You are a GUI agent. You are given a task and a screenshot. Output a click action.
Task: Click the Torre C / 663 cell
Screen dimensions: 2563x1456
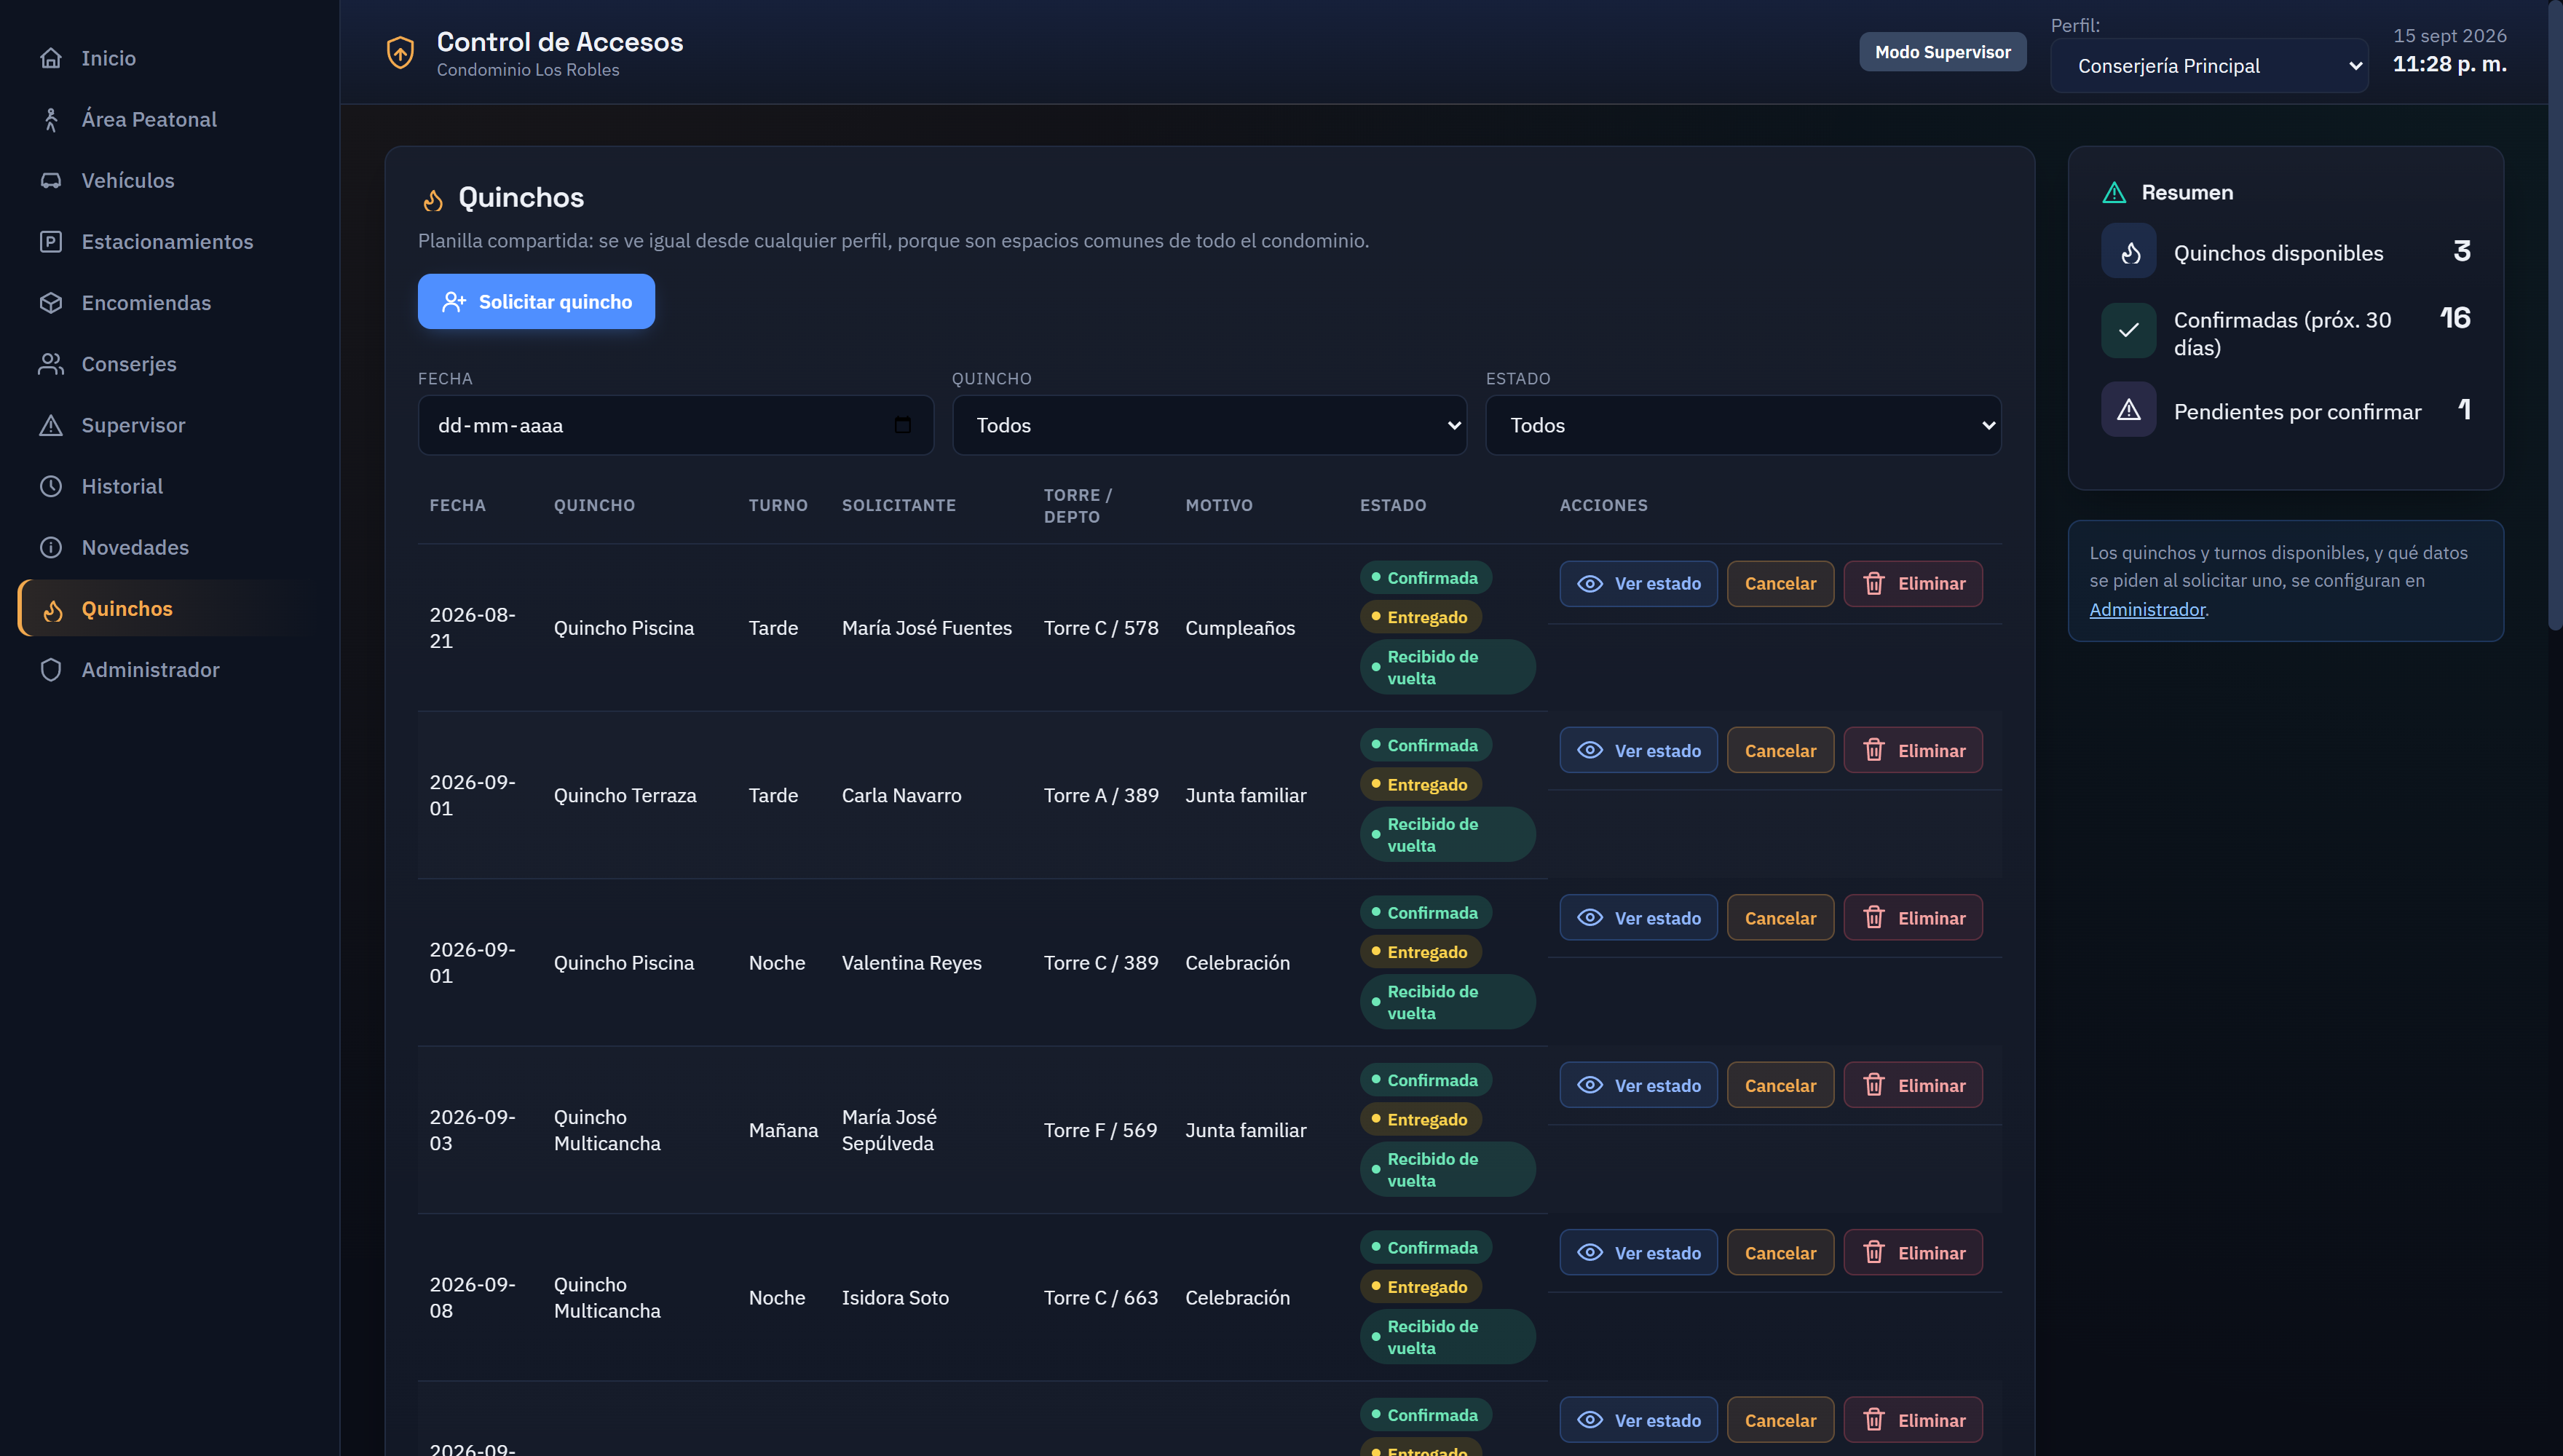[x=1101, y=1297]
